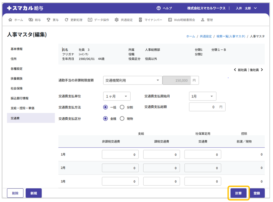Click the 登録 register button
Screen dimensions: 273x202
[257, 193]
